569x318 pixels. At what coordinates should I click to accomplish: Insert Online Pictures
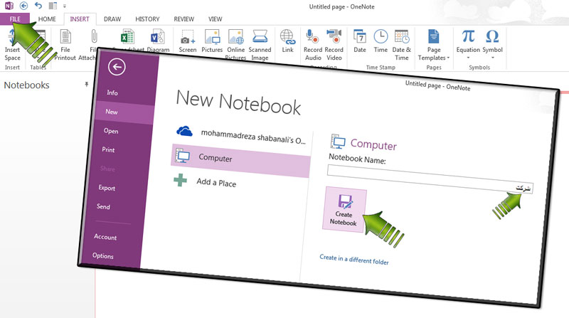(236, 44)
